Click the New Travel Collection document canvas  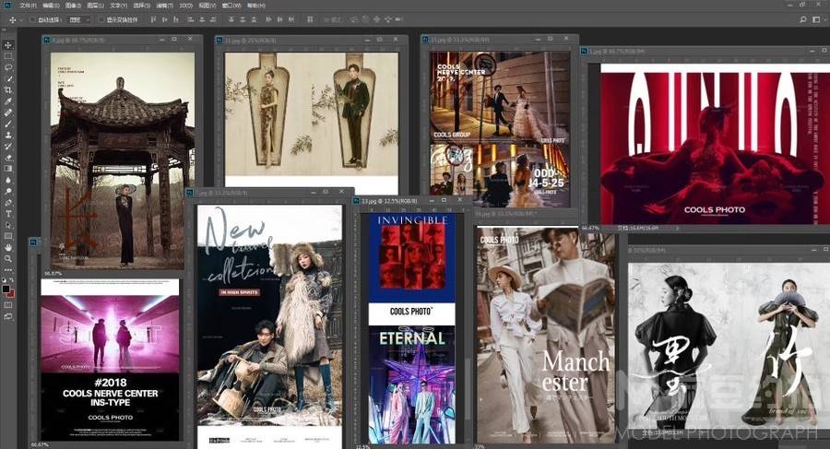pyautogui.click(x=270, y=326)
